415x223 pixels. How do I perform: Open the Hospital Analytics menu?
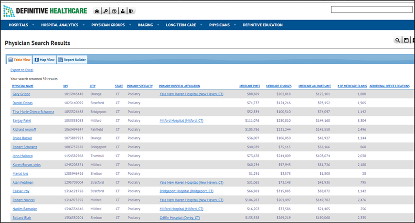(60, 25)
